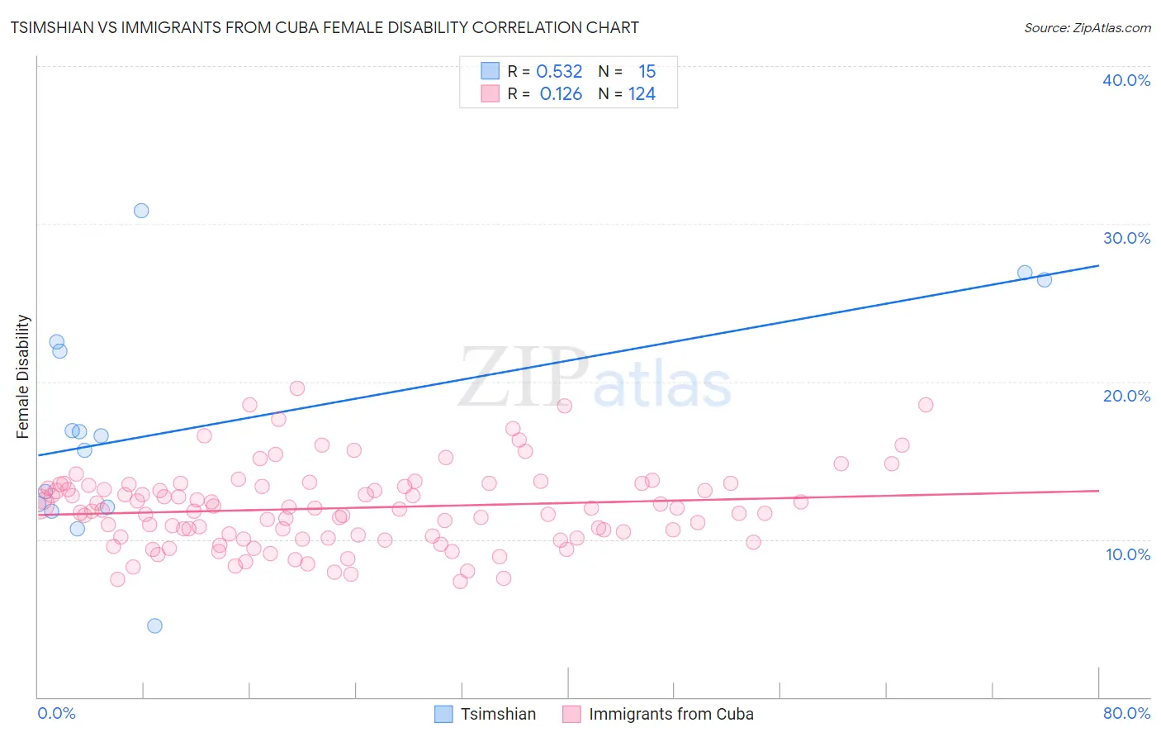Screen dimensions: 1161x737
Task: Click the blue swatch beside R = 0.532
Action: click(x=490, y=71)
